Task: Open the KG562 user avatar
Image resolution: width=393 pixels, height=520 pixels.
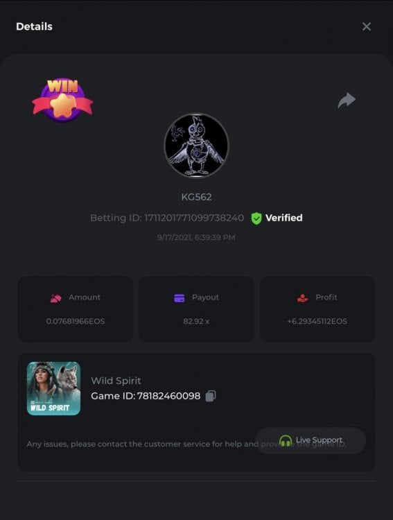Action: [x=196, y=146]
